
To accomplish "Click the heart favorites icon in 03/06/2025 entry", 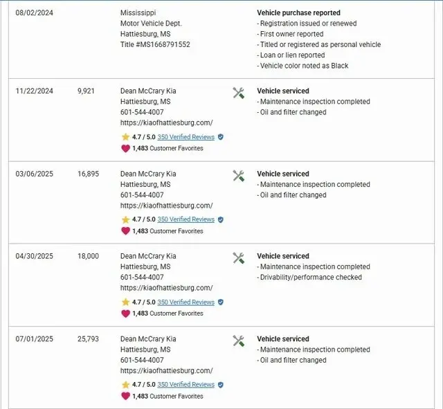I will point(125,231).
